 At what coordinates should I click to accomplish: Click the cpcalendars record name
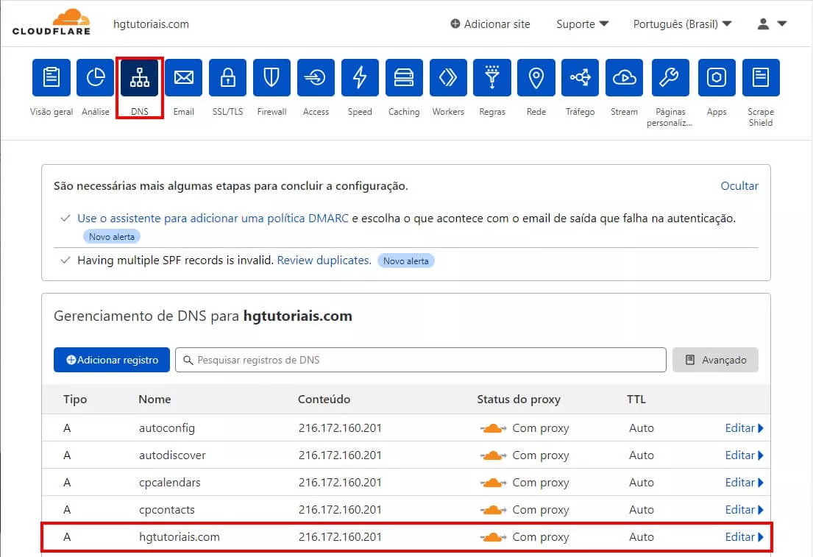coord(169,483)
